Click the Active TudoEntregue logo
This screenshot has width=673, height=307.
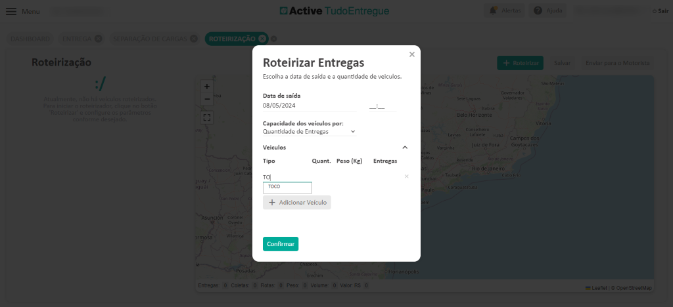335,10
